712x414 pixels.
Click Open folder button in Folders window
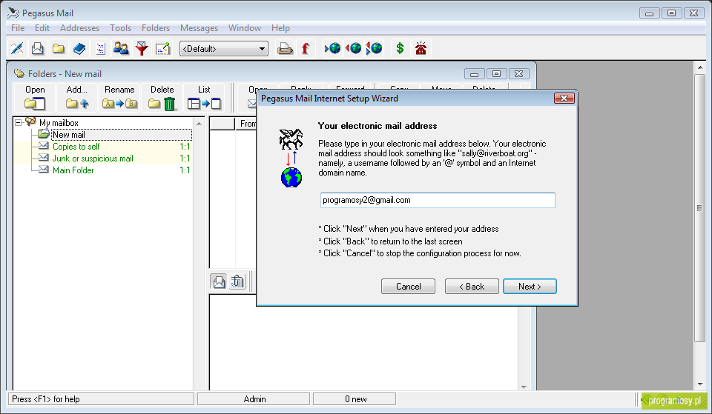tap(35, 98)
